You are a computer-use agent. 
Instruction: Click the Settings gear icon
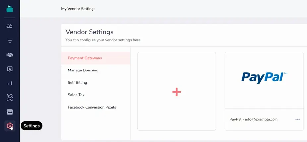(x=10, y=126)
